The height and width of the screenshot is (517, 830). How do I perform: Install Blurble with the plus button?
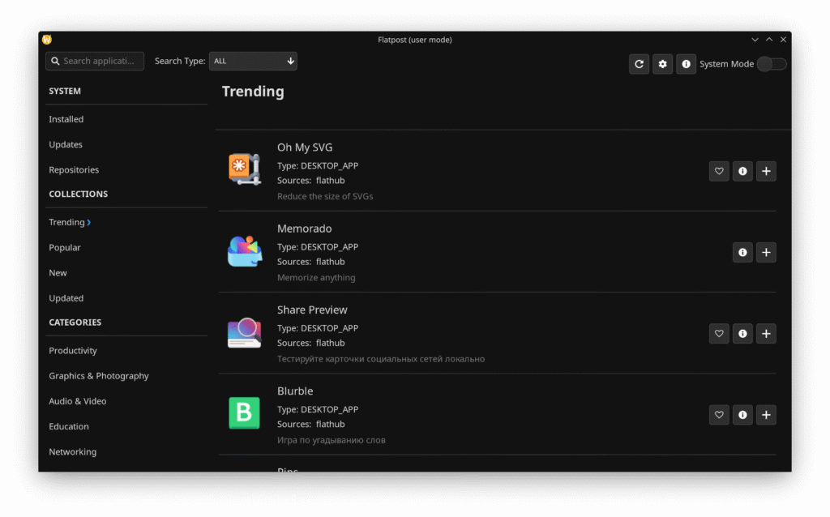pos(766,415)
